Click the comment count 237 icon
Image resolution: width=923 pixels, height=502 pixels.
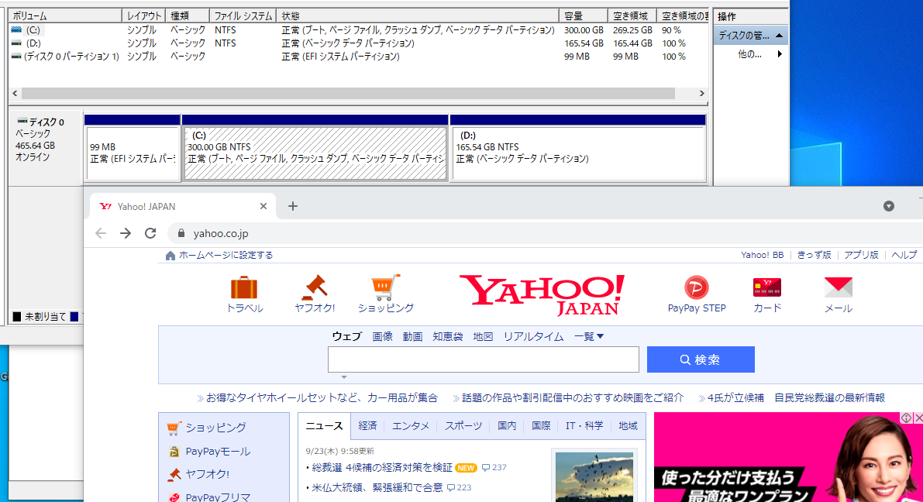486,468
